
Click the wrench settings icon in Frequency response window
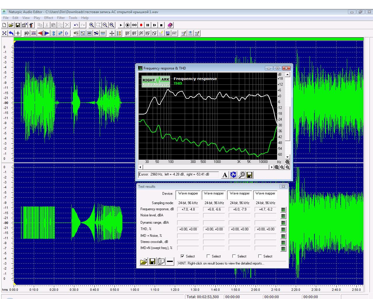pyautogui.click(x=241, y=175)
